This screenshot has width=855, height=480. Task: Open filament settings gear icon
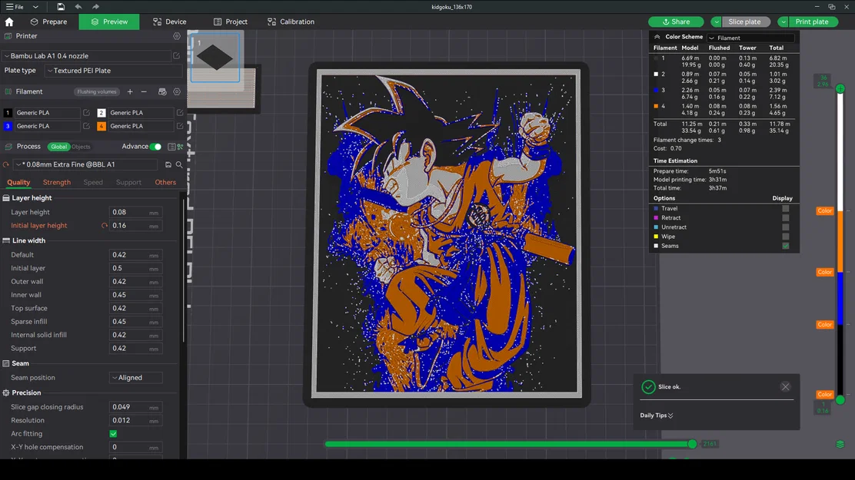177,91
